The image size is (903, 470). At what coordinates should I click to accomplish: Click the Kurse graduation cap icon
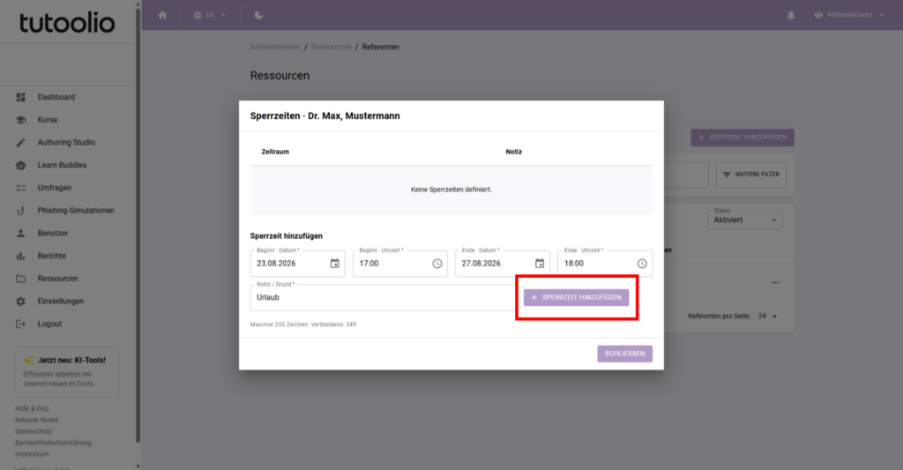pos(21,120)
